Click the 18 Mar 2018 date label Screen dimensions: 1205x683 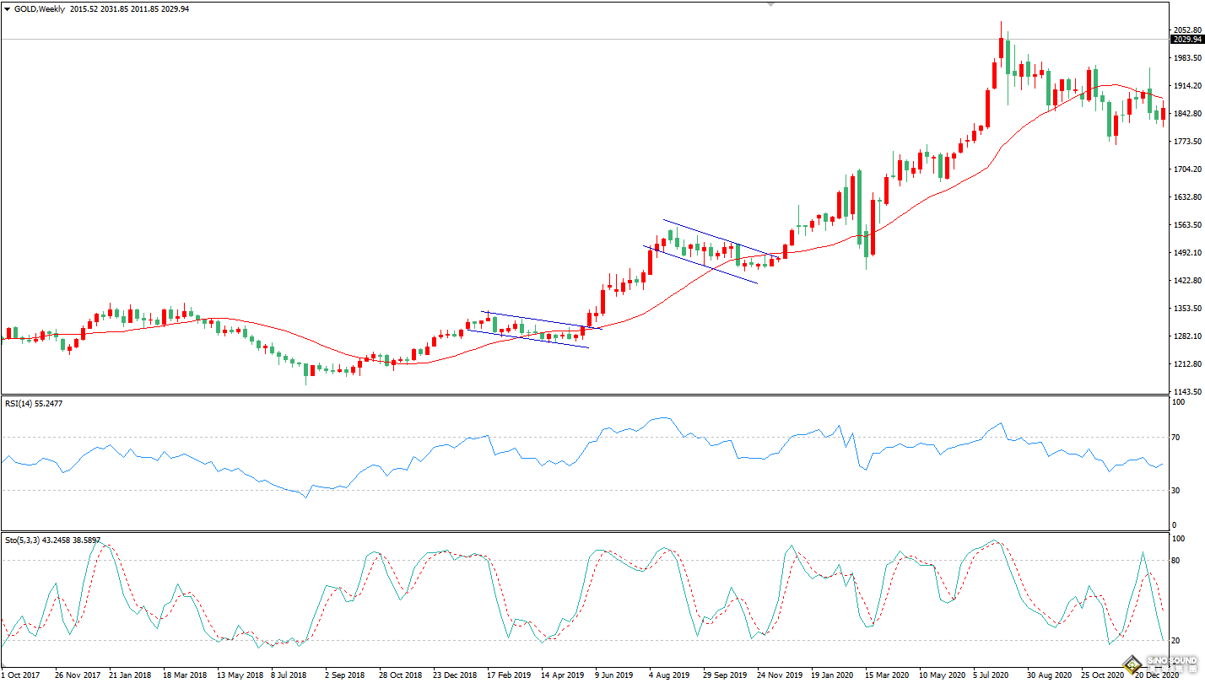tap(185, 675)
